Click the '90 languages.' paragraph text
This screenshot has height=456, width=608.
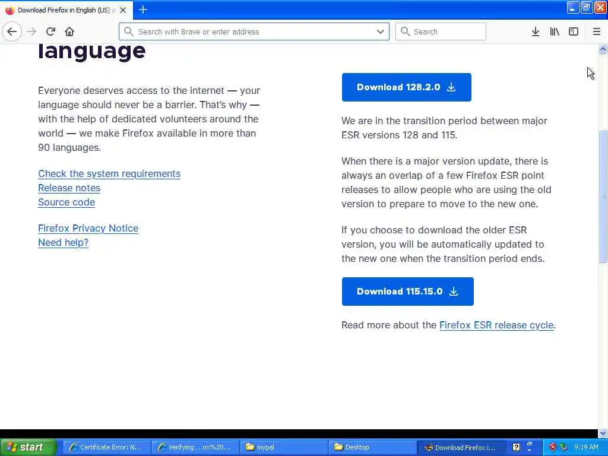click(69, 148)
